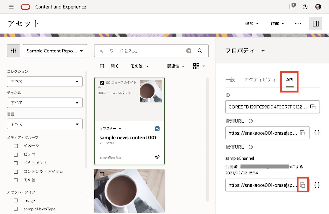Check the sampleNewsType asset type filter
The height and width of the screenshot is (214, 329).
coord(16,209)
